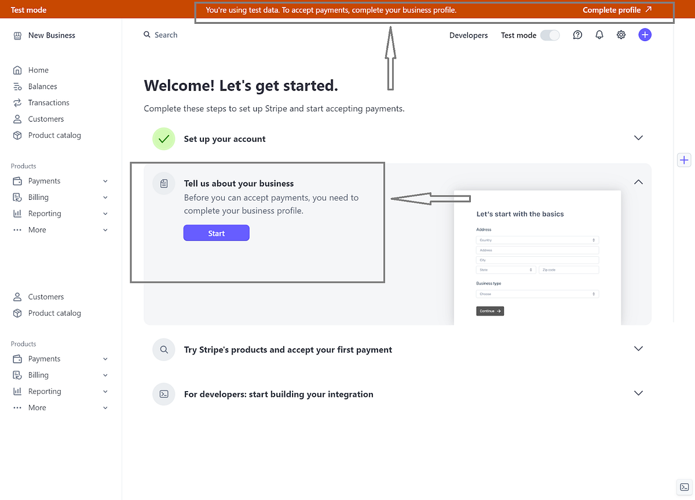Open Country dropdown in basics preview form
This screenshot has height=500, width=695.
537,240
